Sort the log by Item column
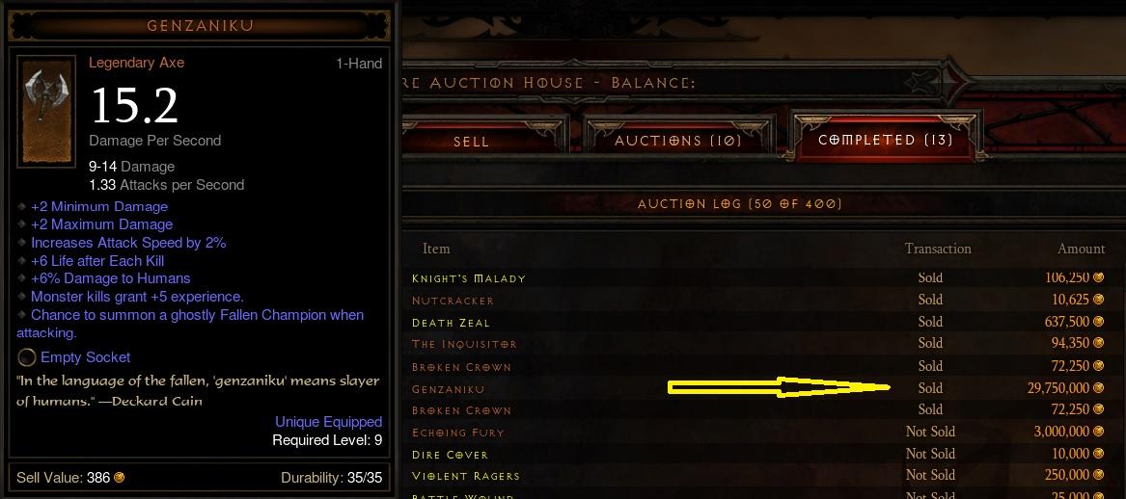 point(436,249)
